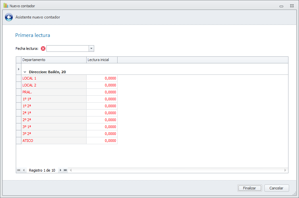Jump to last record in navigator
The width and height of the screenshot is (299, 198).
66,170
